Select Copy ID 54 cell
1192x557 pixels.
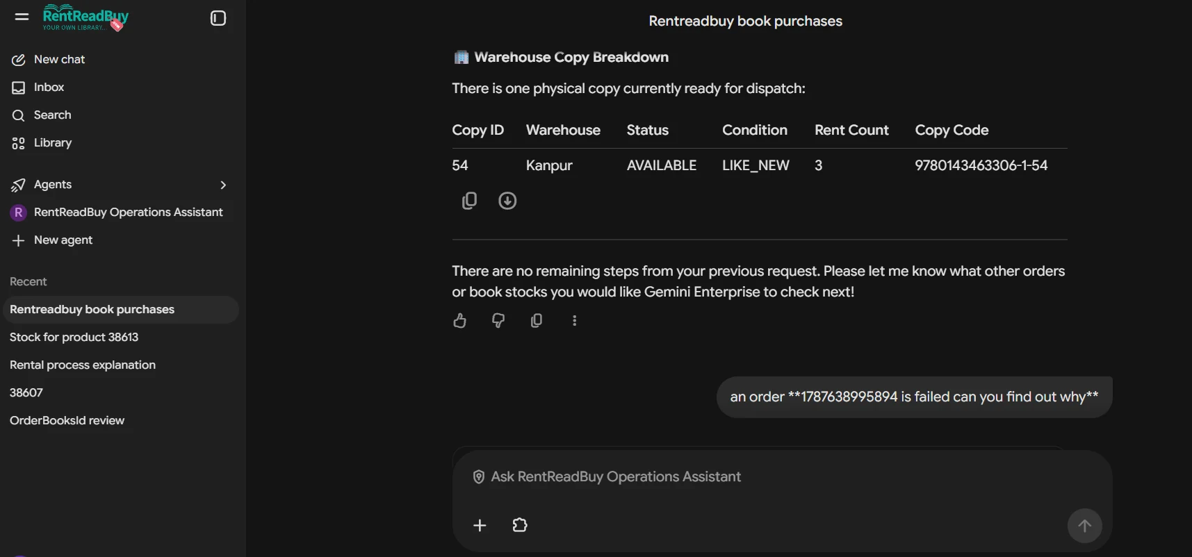click(460, 166)
